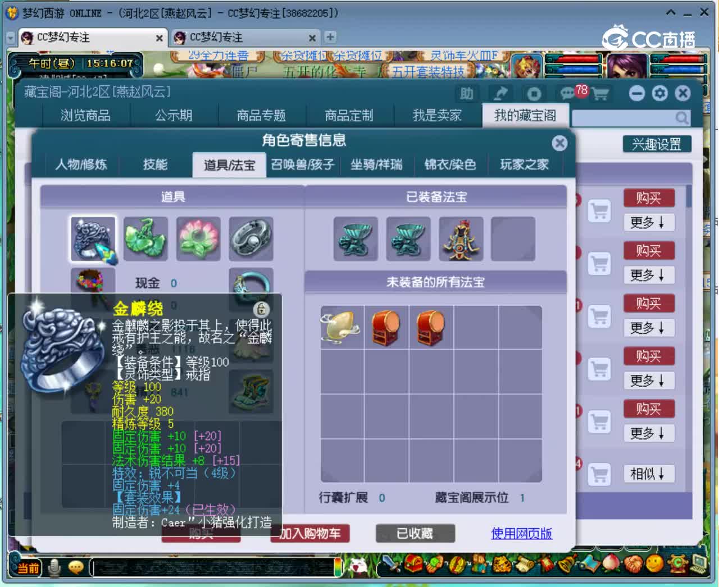Open 使用网页版 link
This screenshot has width=719, height=587.
click(521, 534)
